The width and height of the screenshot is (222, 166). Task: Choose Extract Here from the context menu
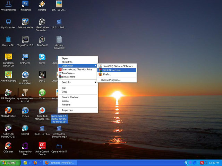68,77
